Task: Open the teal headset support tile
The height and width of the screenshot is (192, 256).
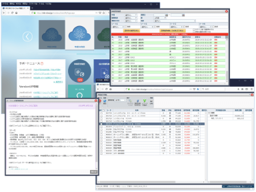Action: [80, 91]
